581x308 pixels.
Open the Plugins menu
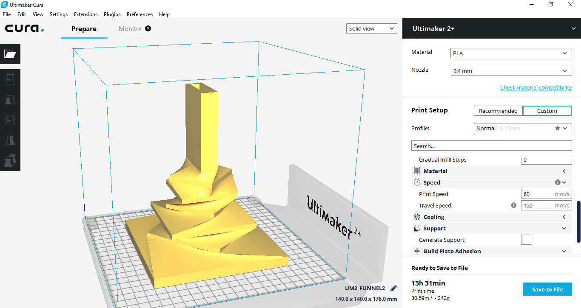[112, 14]
